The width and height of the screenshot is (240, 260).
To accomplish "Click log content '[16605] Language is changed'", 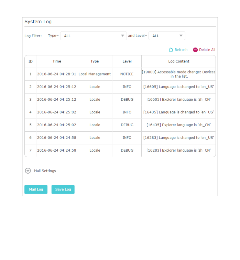I will [x=179, y=87].
